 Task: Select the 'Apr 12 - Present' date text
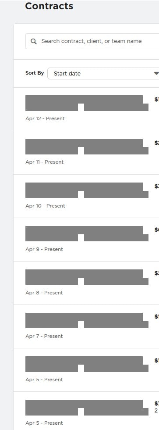click(x=45, y=118)
